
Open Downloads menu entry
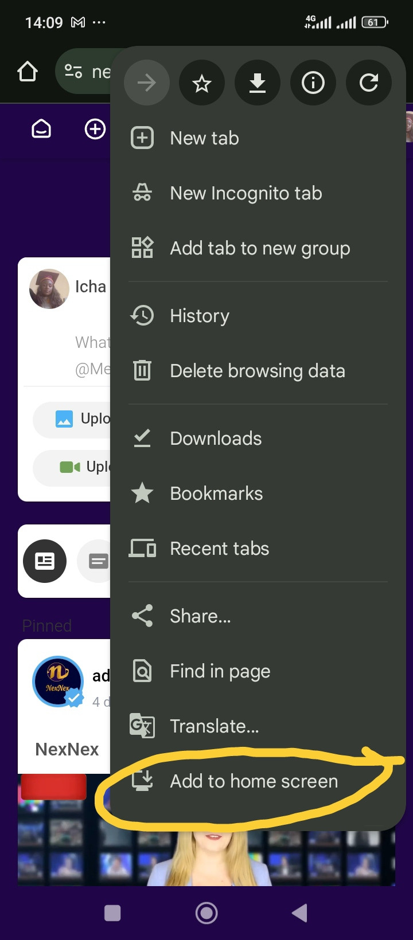pos(216,438)
